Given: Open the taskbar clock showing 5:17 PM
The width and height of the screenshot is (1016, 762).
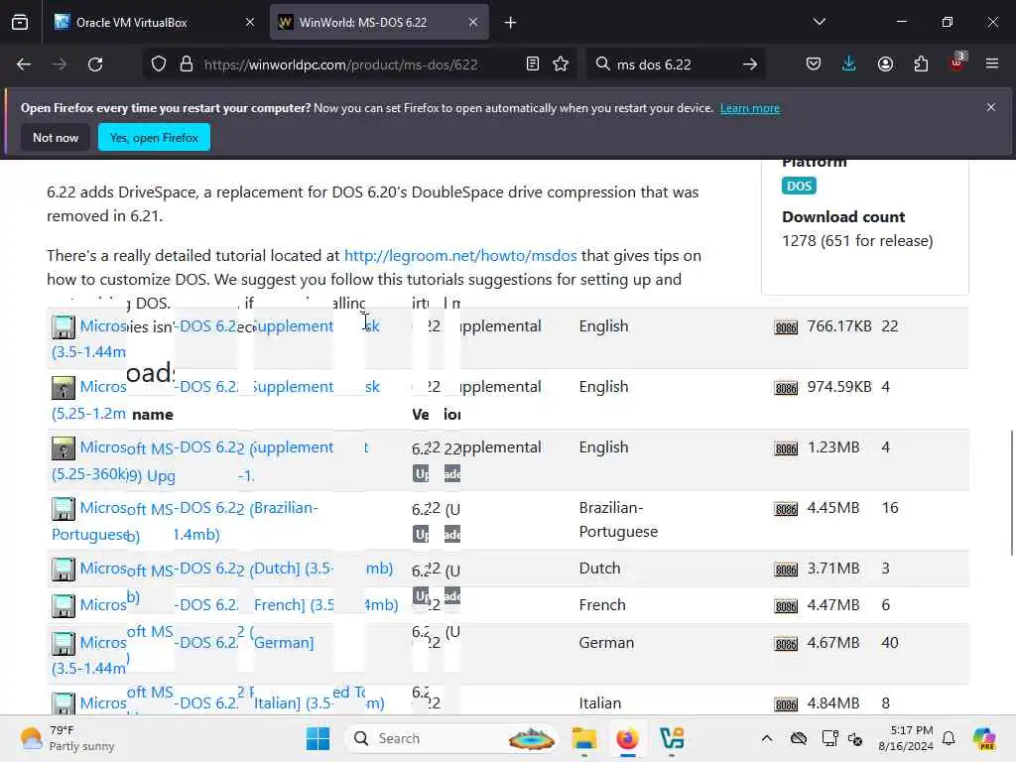Looking at the screenshot, I should (906, 738).
